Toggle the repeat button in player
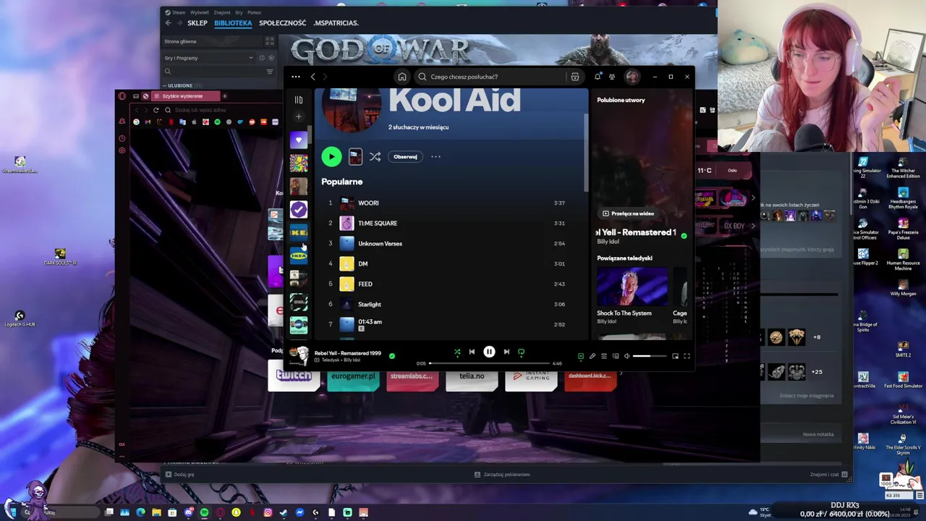This screenshot has height=521, width=926. 521,352
